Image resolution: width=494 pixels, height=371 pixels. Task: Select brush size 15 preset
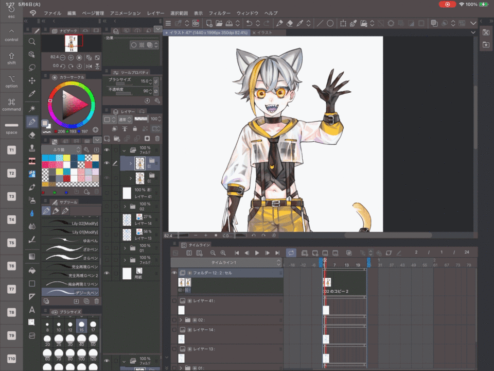[x=81, y=327]
